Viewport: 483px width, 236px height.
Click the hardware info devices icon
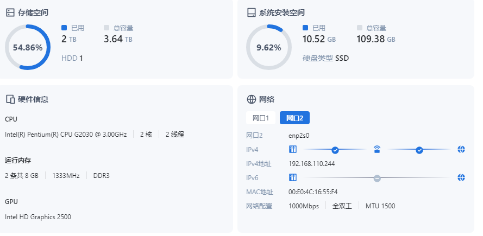pyautogui.click(x=10, y=99)
